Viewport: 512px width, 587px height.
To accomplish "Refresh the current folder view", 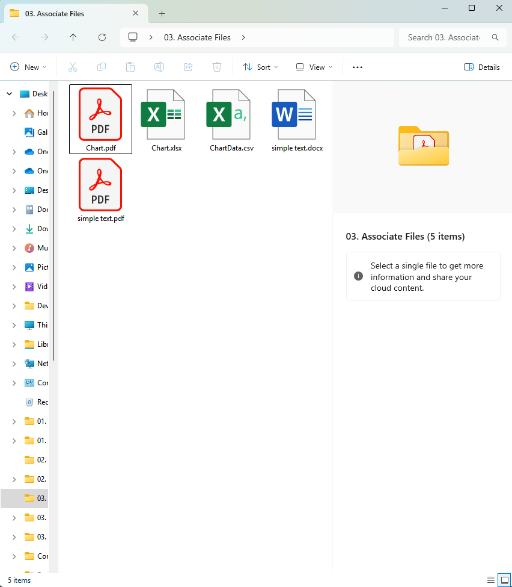I will point(102,37).
